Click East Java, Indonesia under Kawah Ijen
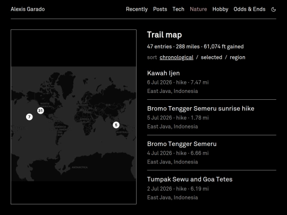 point(172,91)
